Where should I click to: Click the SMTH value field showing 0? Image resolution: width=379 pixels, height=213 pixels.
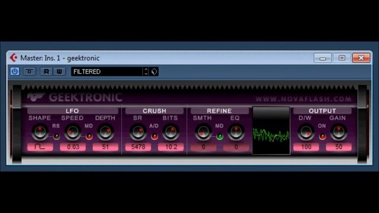(203, 147)
